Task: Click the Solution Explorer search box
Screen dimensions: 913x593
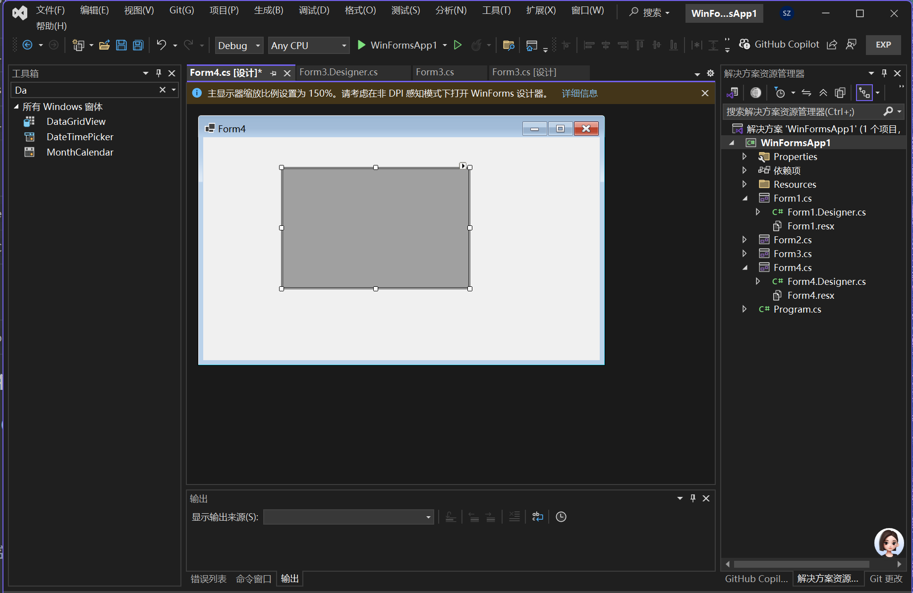Action: coord(803,111)
